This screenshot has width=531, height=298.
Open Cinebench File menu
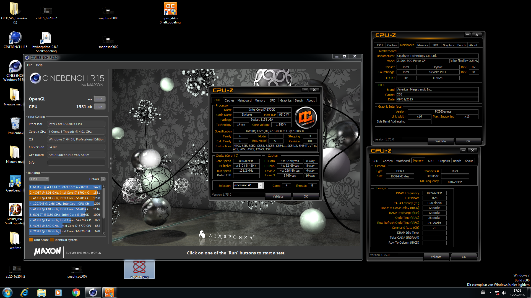pyautogui.click(x=30, y=65)
